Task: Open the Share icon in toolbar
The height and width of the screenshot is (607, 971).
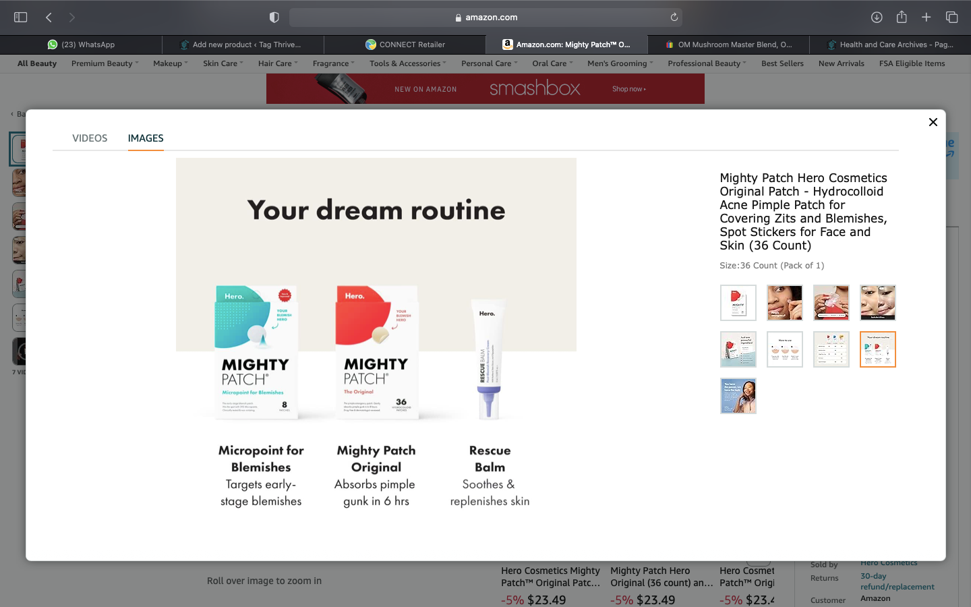Action: coord(902,17)
